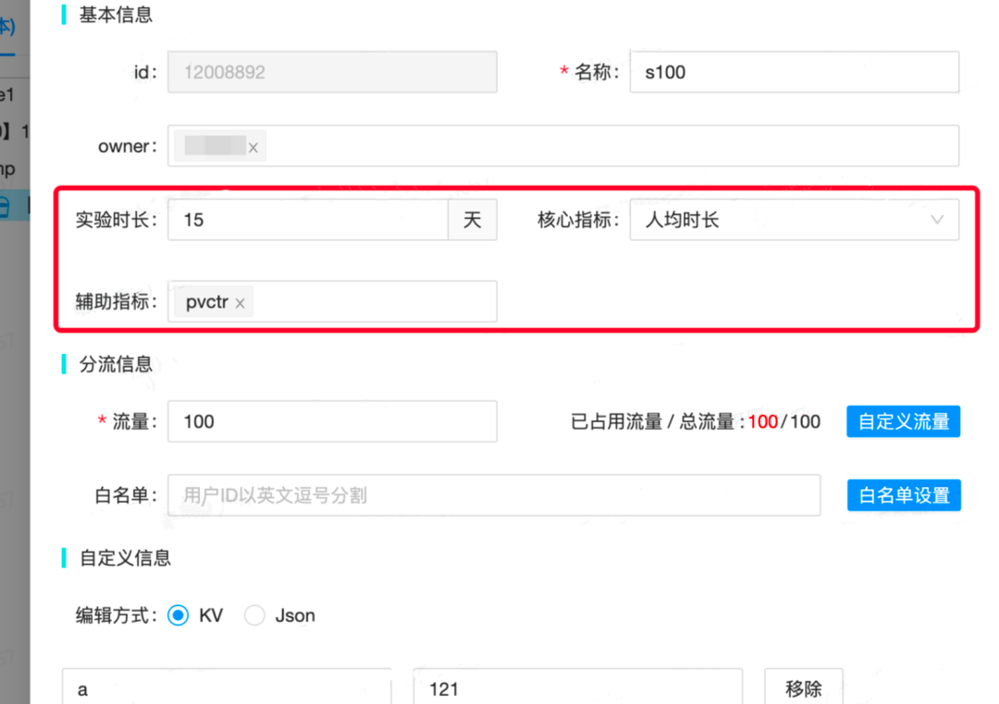The height and width of the screenshot is (704, 999).
Task: Click the 基本信息 section heading
Action: [116, 14]
